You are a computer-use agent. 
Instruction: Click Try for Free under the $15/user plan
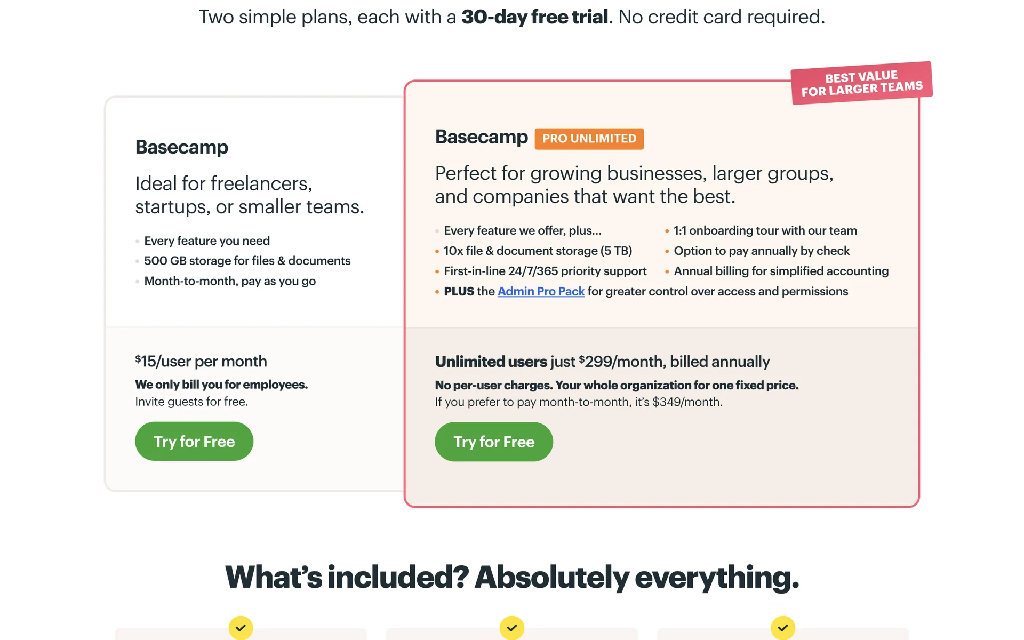tap(194, 442)
